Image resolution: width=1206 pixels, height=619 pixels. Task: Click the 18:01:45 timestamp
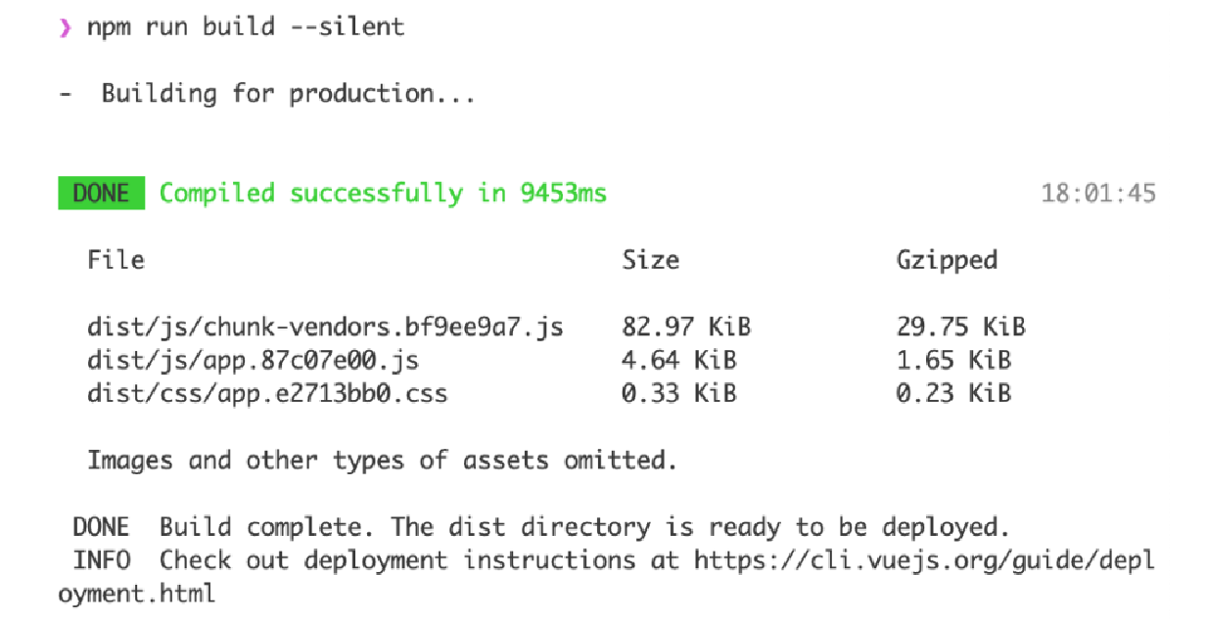[x=1098, y=194]
